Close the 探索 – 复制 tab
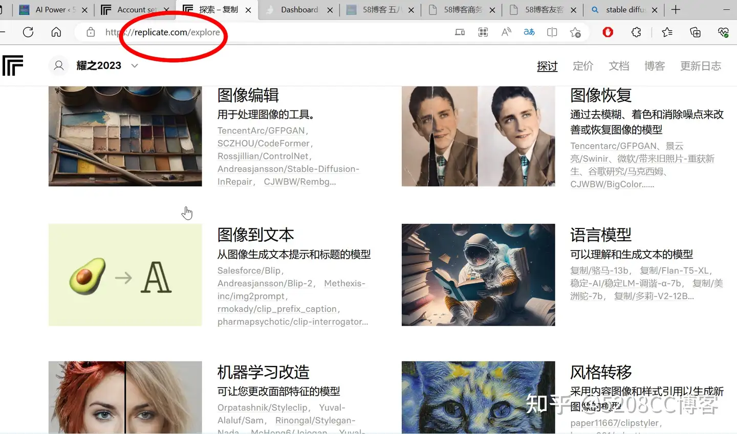Image resolution: width=737 pixels, height=434 pixels. (248, 10)
